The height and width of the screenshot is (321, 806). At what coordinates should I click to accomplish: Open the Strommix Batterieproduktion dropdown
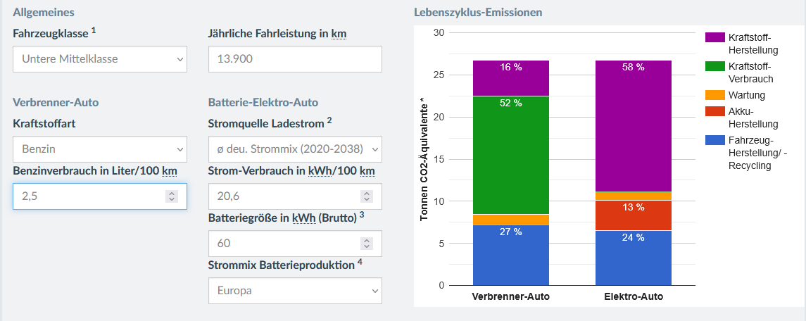tap(295, 290)
